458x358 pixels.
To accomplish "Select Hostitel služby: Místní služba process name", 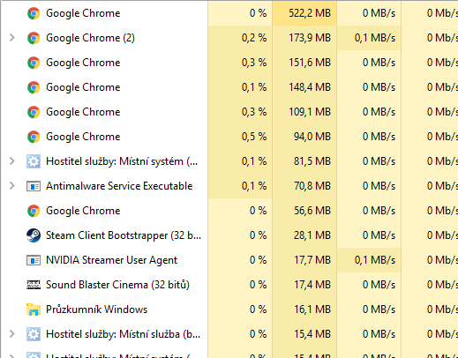I will 124,334.
